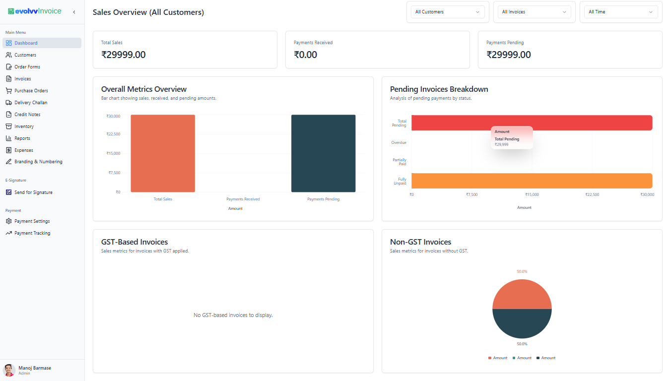This screenshot has height=381, width=670.
Task: Click the 'No GST-based invoices to display.' text
Action: click(x=233, y=315)
